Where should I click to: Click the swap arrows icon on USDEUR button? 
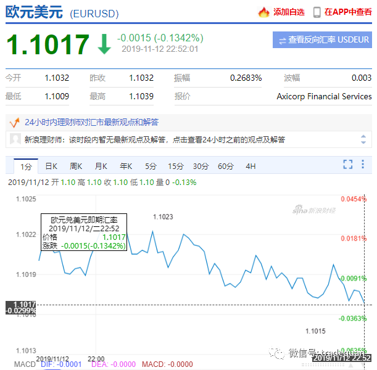pos(282,41)
